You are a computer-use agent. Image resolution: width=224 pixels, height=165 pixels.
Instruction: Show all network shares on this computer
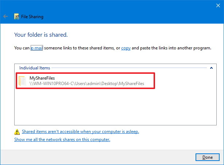click(x=62, y=140)
